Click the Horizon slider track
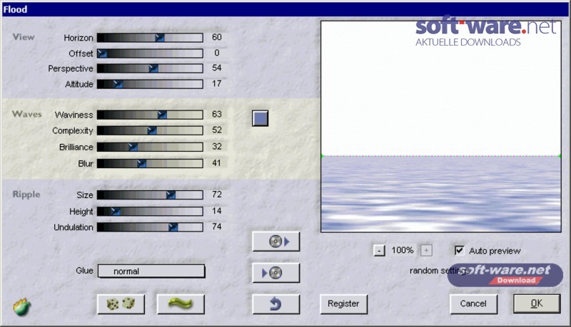Screen dimensions: 571x327 point(150,38)
